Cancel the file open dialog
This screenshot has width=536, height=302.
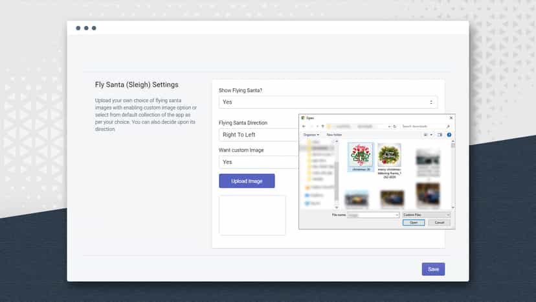tap(440, 222)
